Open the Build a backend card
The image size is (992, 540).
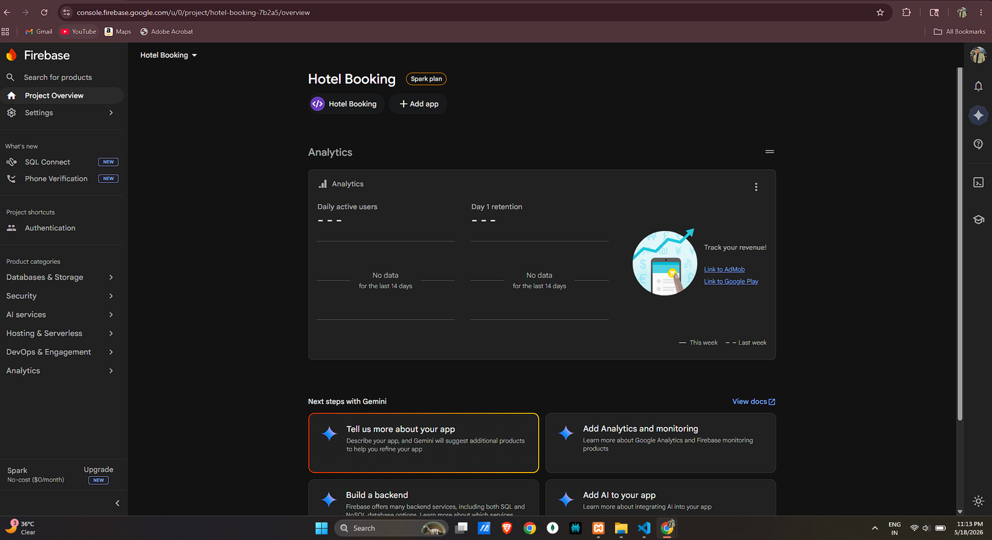point(423,498)
